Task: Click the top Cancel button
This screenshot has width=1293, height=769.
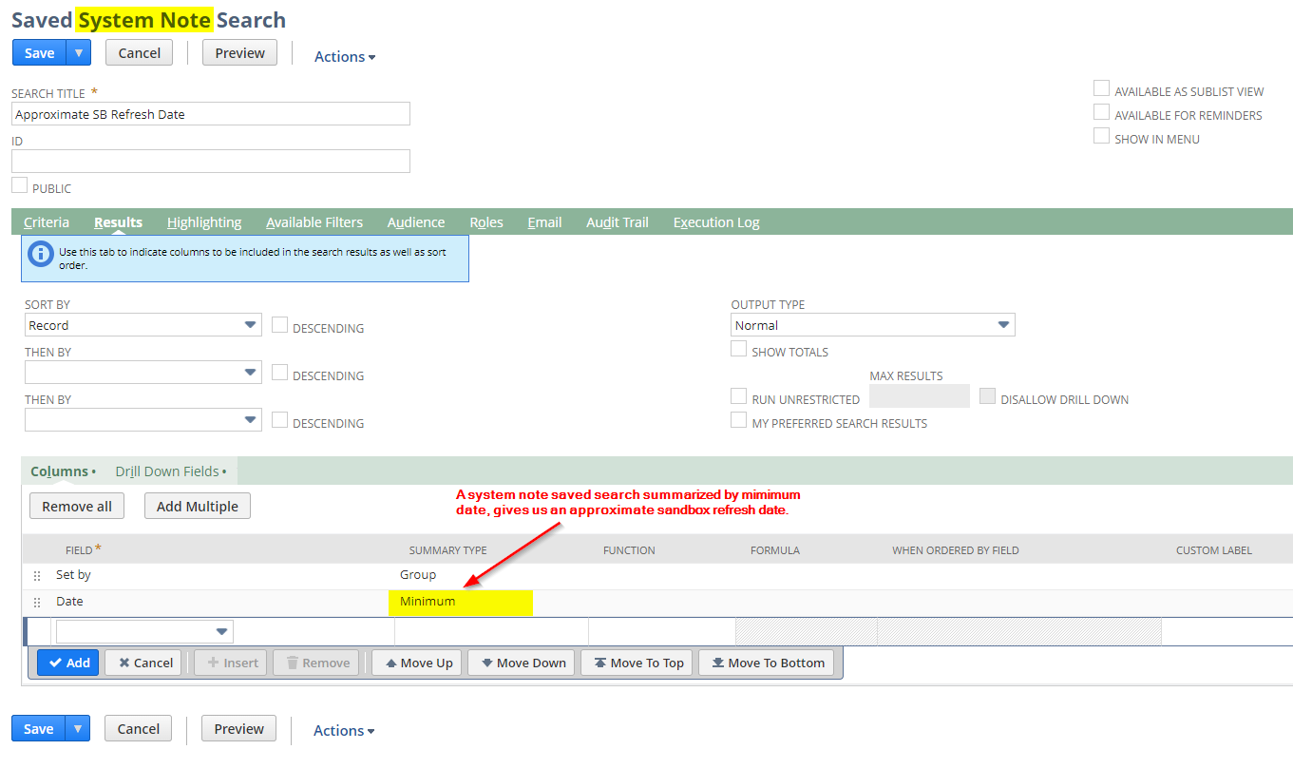Action: [x=139, y=53]
